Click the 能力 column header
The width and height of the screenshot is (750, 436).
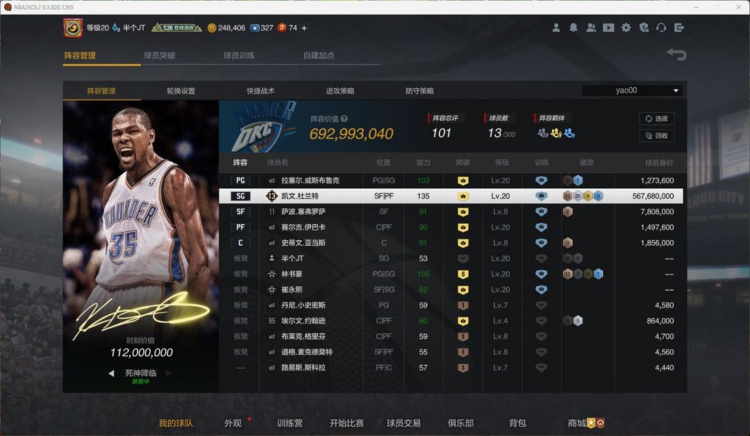click(x=424, y=162)
